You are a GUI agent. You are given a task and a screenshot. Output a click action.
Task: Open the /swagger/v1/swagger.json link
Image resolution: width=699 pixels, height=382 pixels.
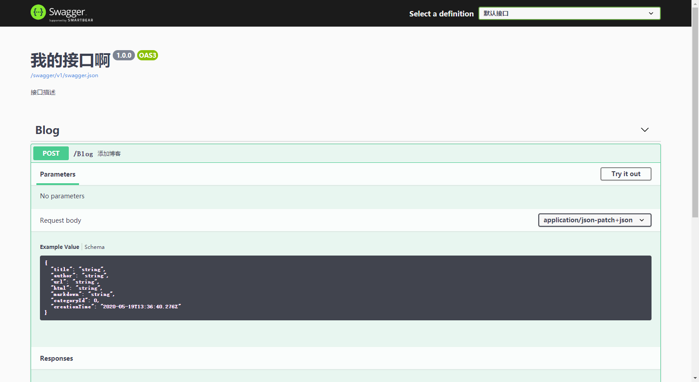(64, 75)
